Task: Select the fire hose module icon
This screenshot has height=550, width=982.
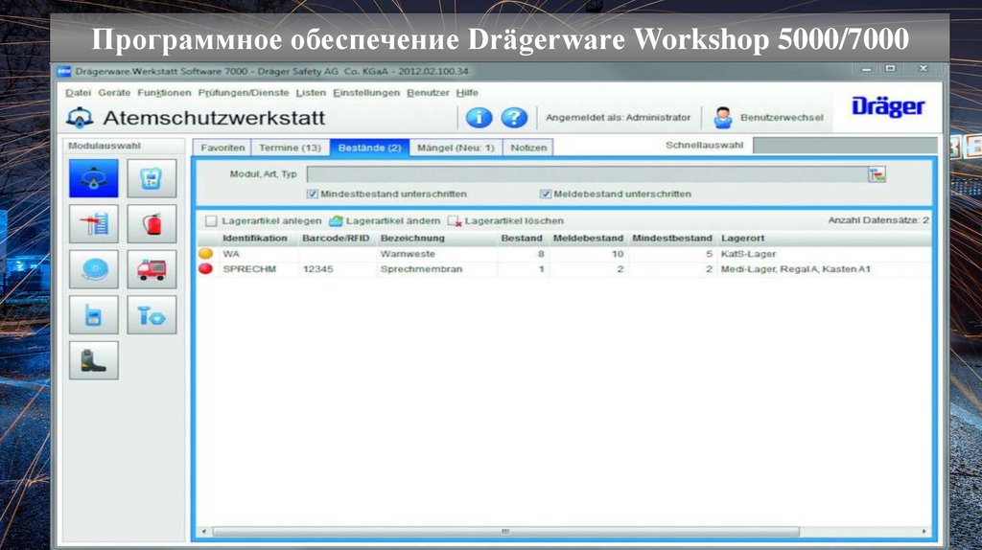Action: (x=93, y=269)
